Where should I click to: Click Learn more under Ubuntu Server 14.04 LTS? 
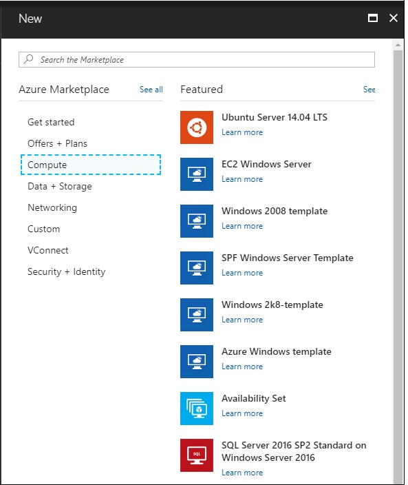click(242, 132)
